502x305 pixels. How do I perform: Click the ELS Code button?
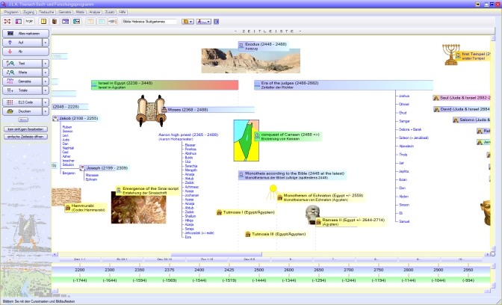point(22,102)
